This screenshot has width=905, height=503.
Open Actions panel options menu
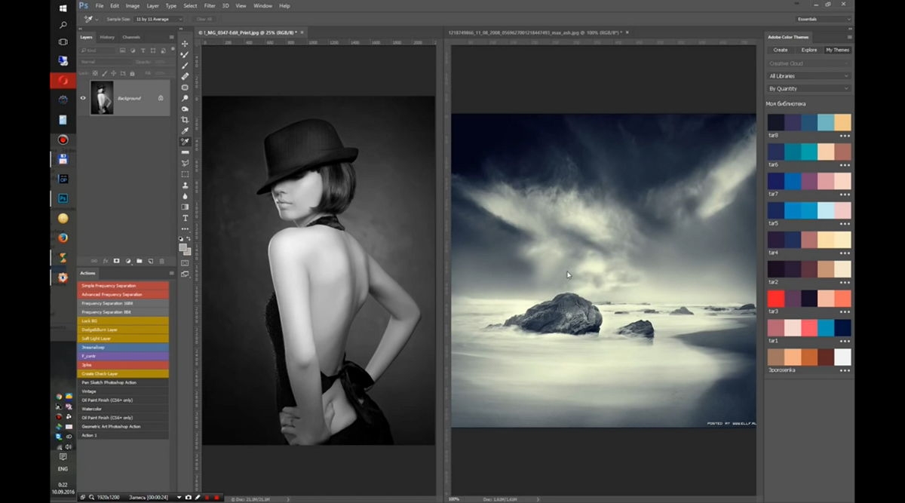[x=172, y=273]
